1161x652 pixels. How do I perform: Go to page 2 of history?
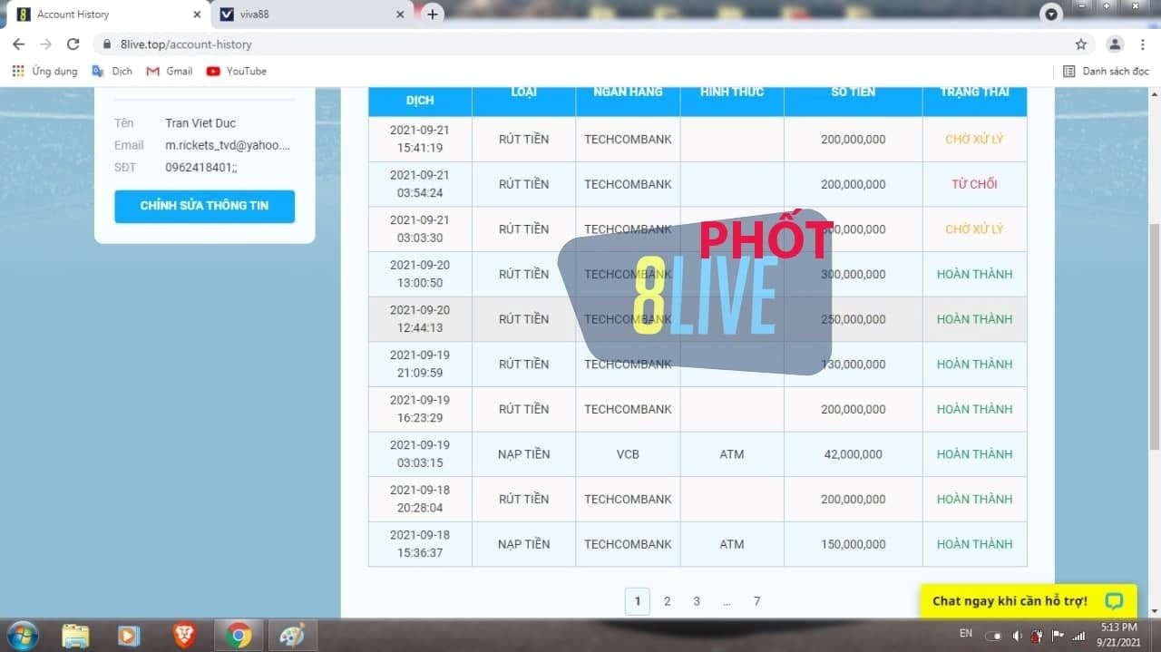(667, 601)
